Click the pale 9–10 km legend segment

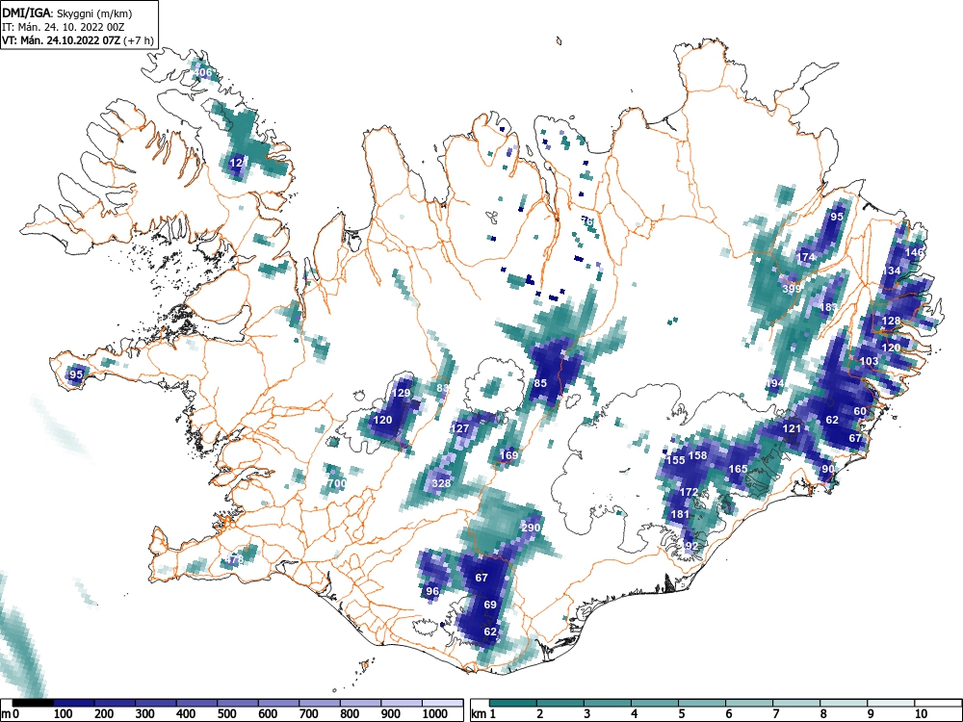click(891, 703)
